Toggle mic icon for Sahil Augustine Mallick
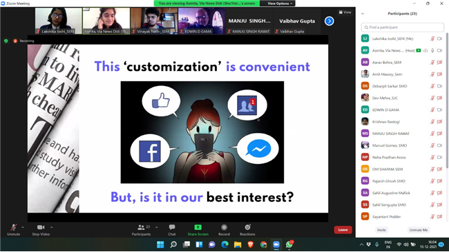 pos(432,193)
